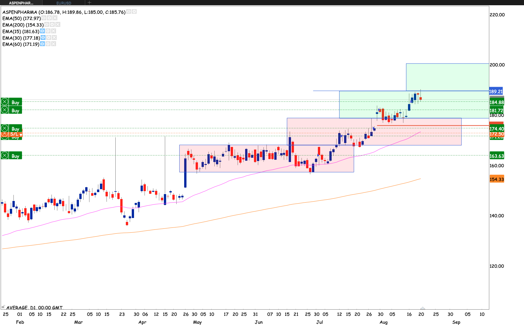Hide the EMA(60) indicator via eye icon
Image resolution: width=524 pixels, height=325 pixels.
42,44
